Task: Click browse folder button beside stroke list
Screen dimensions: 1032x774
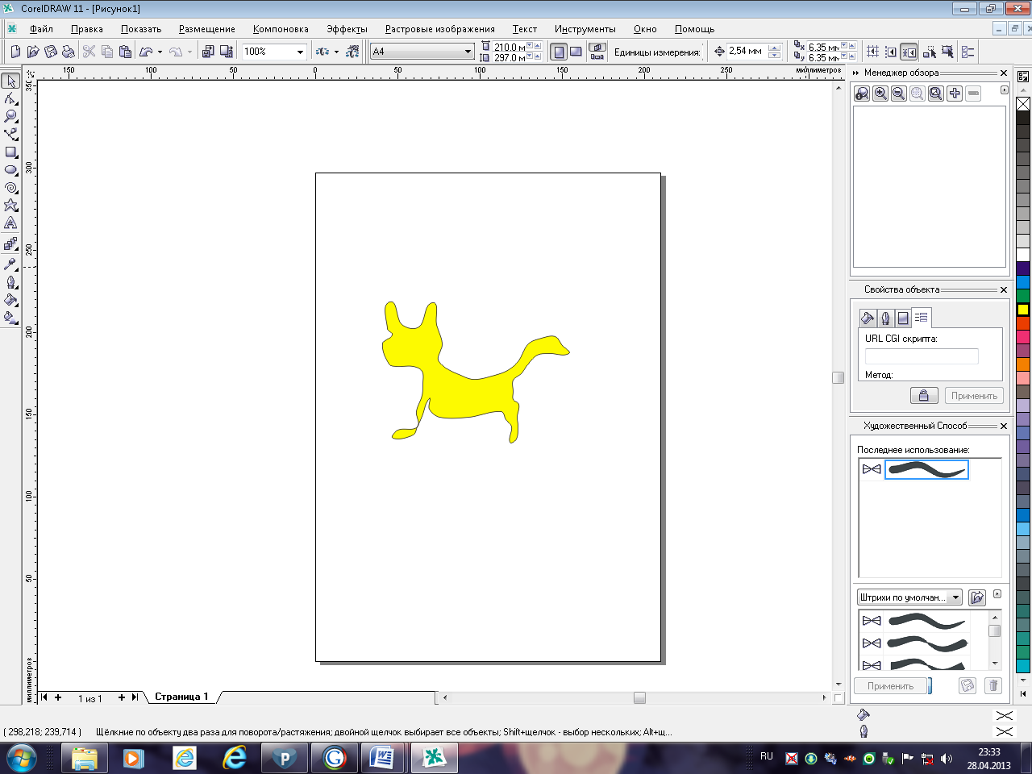Action: pos(977,597)
